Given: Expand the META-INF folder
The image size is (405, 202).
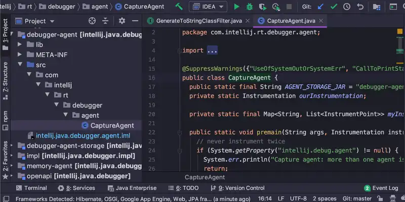Looking at the screenshot, I should 21,55.
